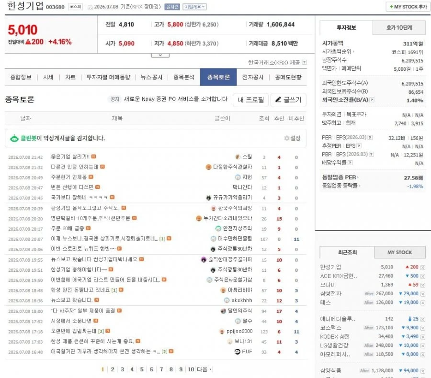The width and height of the screenshot is (431, 378).
Task: Open PBR BPS help icon
Action: point(371,155)
